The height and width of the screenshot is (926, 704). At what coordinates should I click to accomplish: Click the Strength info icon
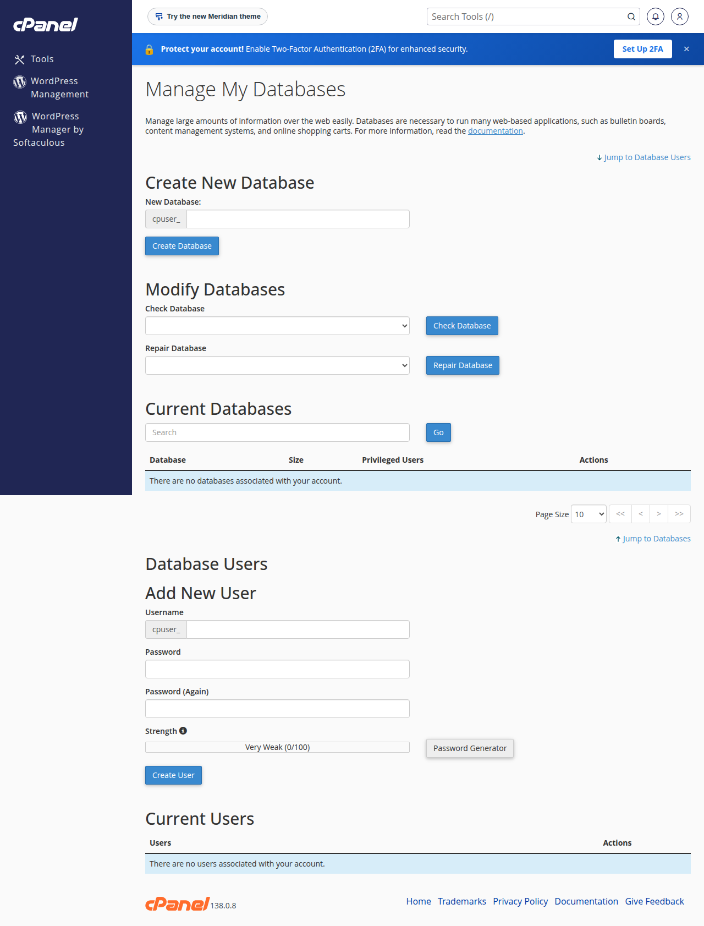pos(183,731)
